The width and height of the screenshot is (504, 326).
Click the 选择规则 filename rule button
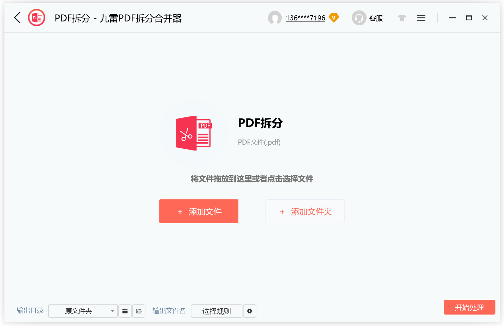(217, 311)
